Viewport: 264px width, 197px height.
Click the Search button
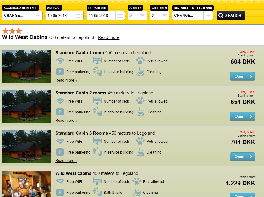(x=231, y=16)
